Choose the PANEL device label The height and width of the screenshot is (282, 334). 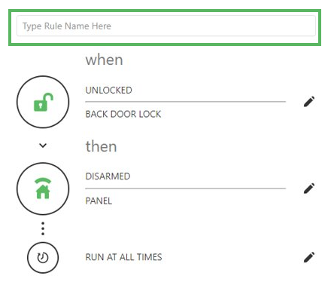99,201
